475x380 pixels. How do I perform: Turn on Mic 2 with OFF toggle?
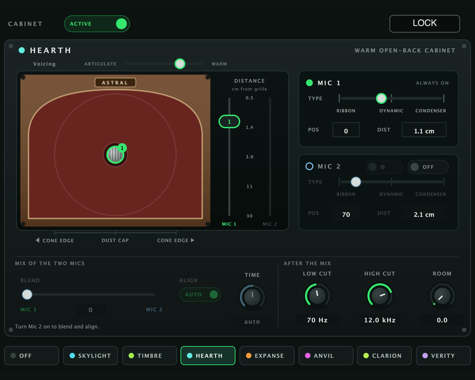(x=428, y=167)
